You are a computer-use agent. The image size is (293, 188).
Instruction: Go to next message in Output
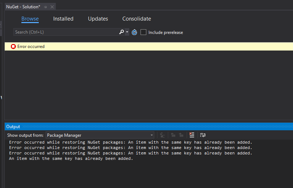click(181, 135)
